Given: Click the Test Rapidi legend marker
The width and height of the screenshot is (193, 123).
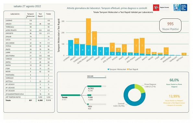Looking at the screenshot, I should point(128,69).
